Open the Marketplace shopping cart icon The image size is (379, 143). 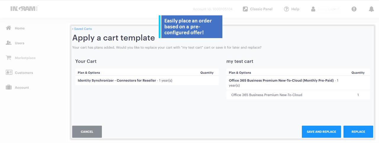pyautogui.click(x=9, y=58)
